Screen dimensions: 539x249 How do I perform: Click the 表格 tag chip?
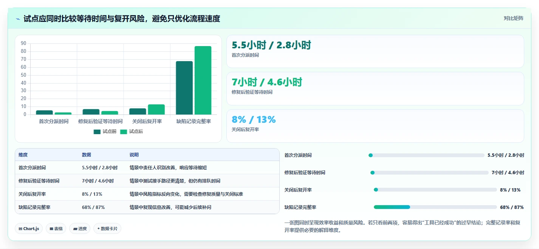pos(56,229)
